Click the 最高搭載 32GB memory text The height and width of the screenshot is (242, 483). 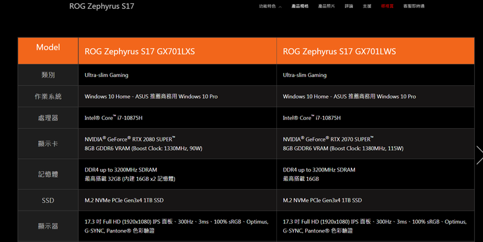130,179
